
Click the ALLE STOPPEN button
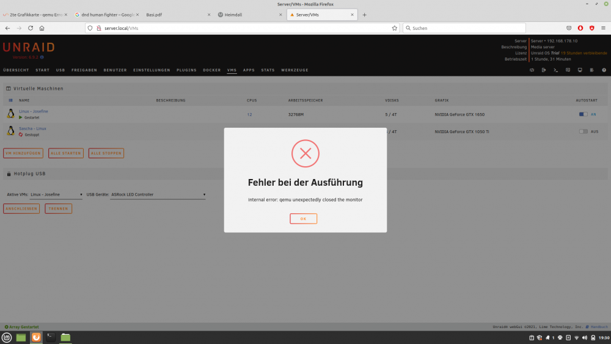click(x=106, y=153)
